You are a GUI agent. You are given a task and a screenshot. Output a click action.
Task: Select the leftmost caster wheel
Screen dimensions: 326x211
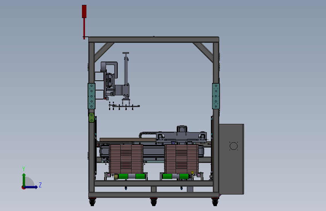(92, 202)
